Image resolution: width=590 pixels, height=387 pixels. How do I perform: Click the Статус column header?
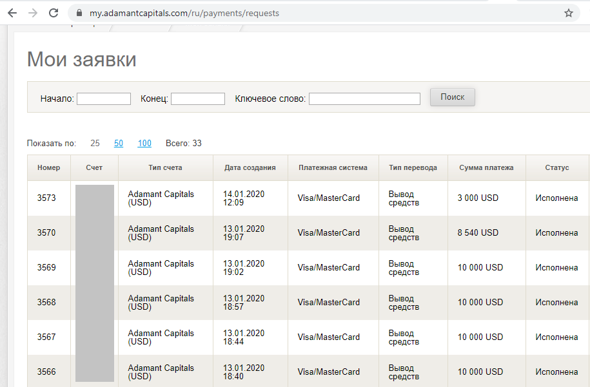(x=557, y=167)
